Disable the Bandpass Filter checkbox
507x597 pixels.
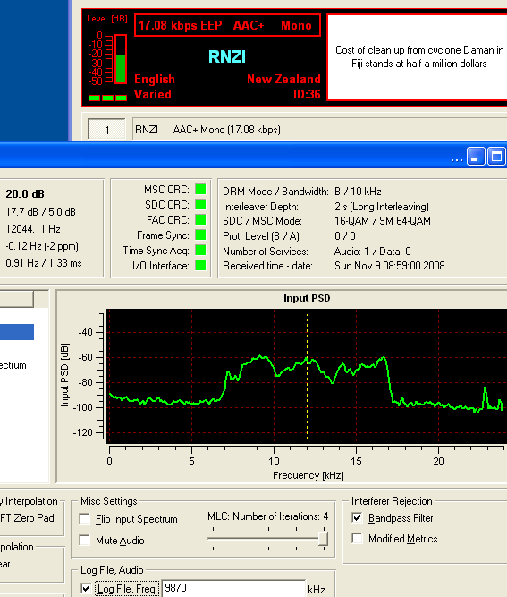(x=357, y=518)
